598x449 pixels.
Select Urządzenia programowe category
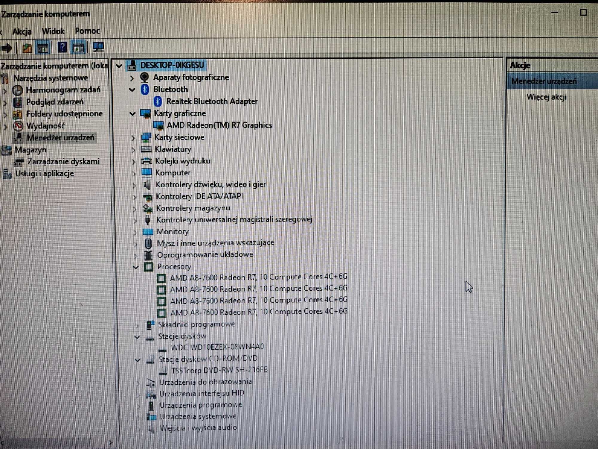(x=201, y=405)
